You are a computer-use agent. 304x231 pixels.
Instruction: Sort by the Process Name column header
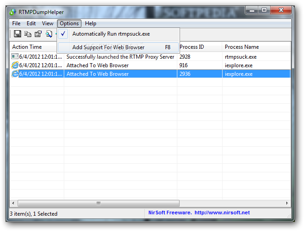pos(256,47)
